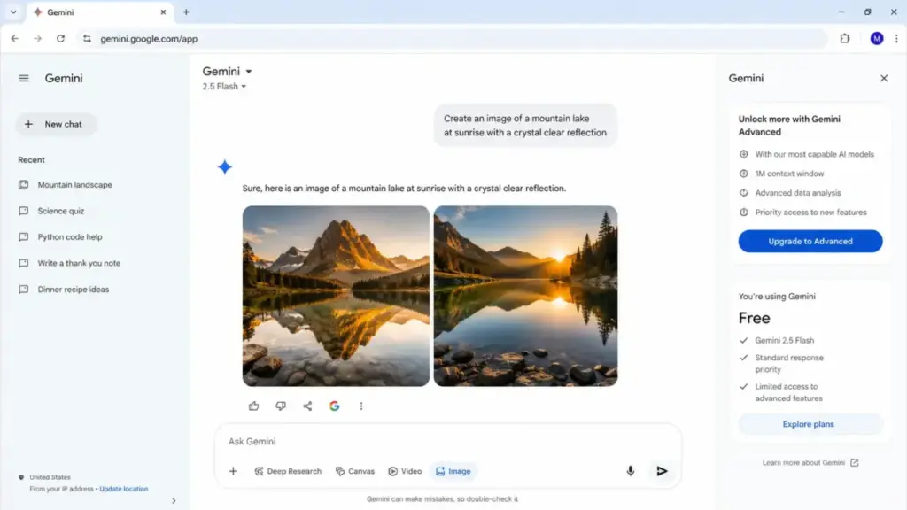The width and height of the screenshot is (907, 510).
Task: Share the response with share icon
Action: (x=307, y=406)
